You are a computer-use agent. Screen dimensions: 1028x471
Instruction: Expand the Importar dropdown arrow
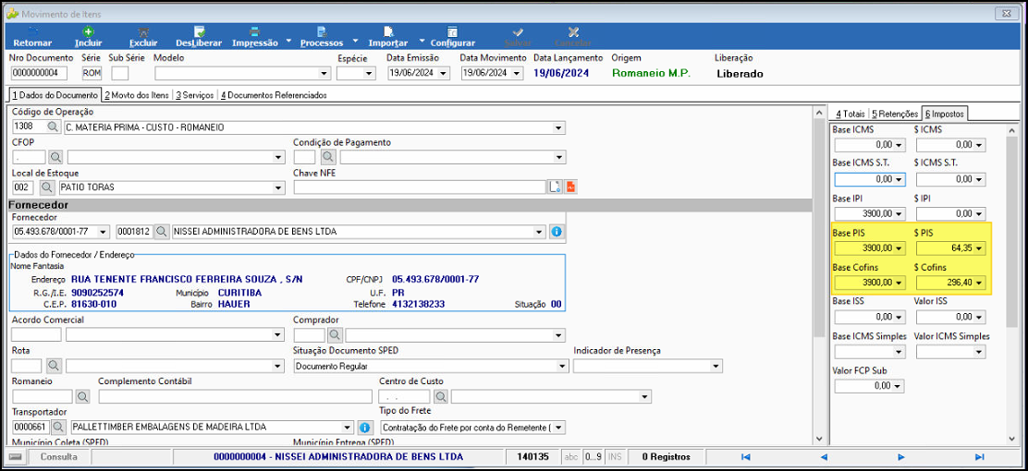tap(422, 42)
